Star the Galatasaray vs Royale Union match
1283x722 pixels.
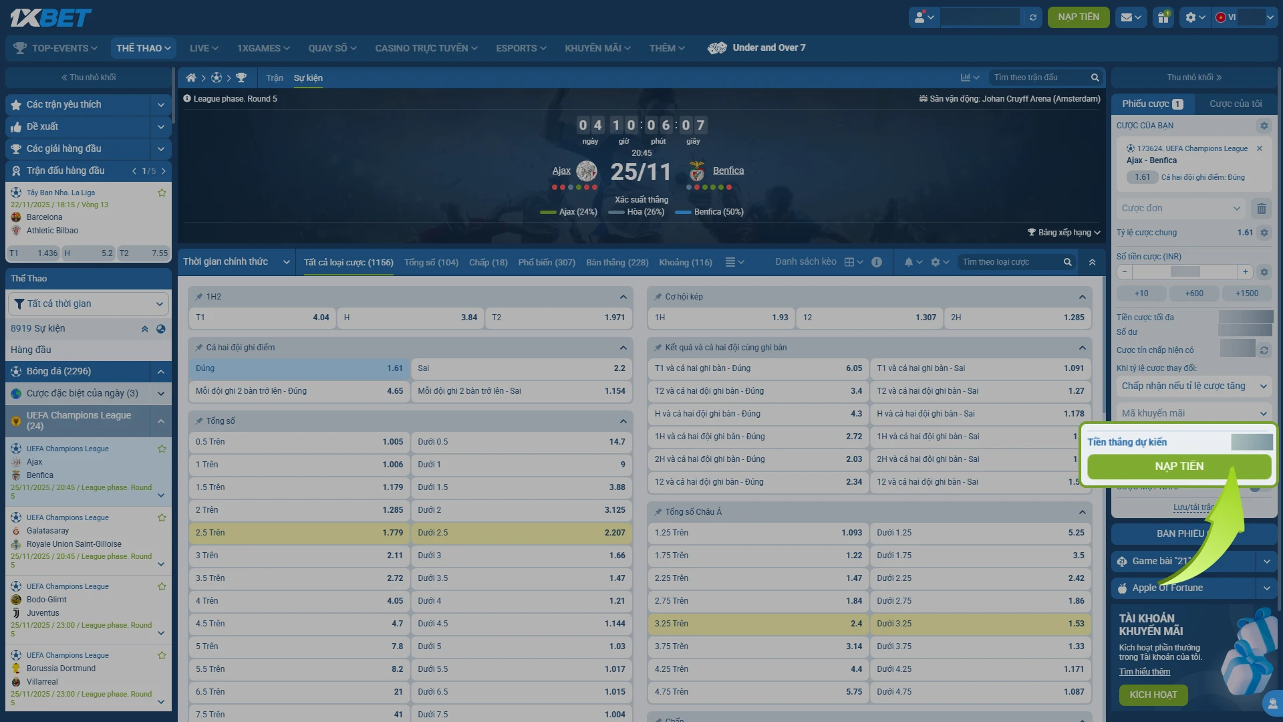click(x=162, y=517)
